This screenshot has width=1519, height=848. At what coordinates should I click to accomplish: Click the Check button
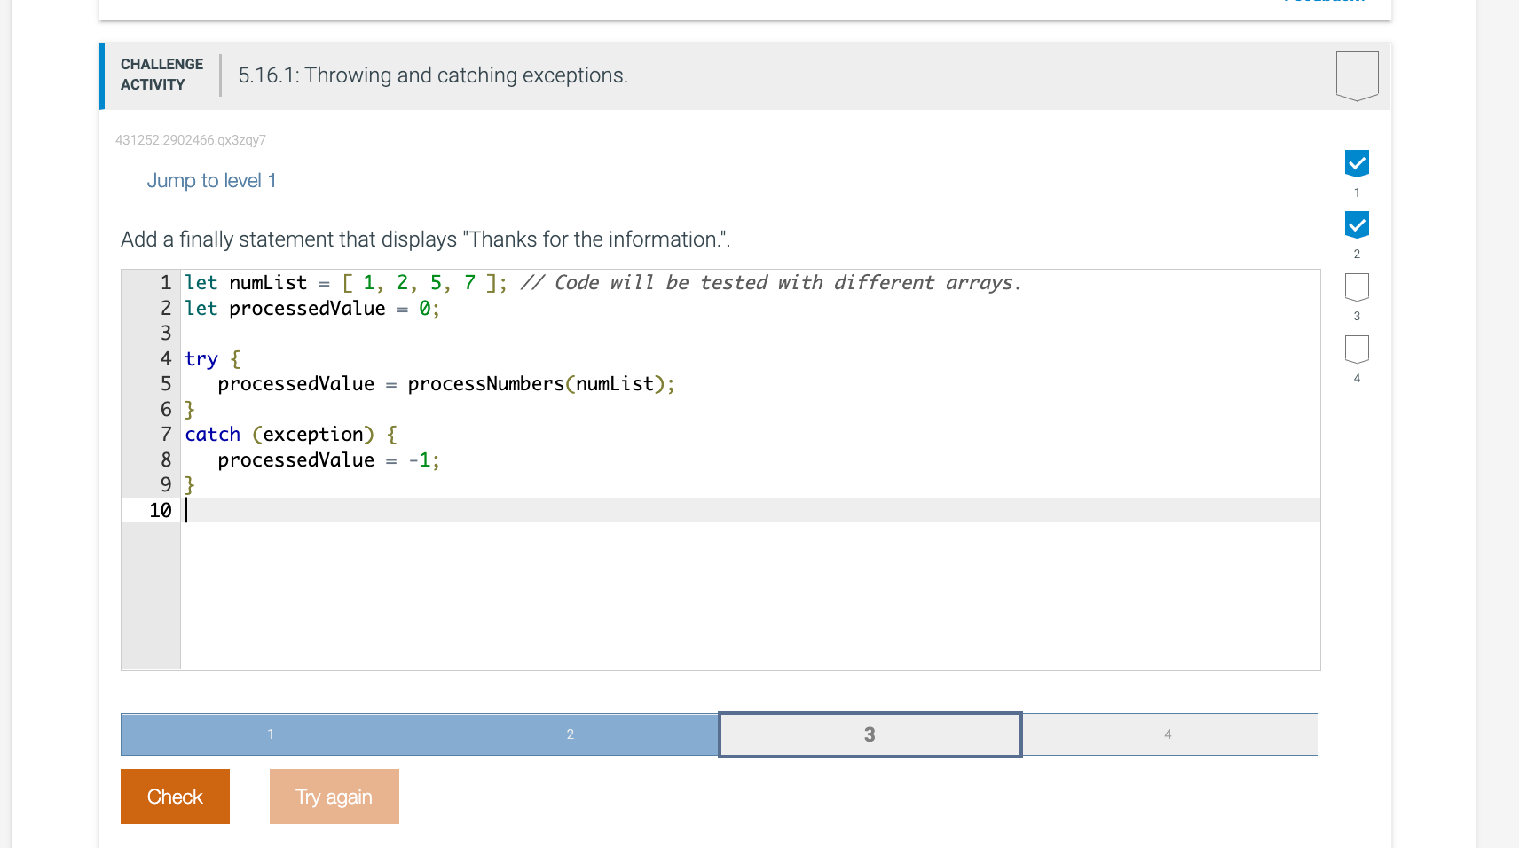click(174, 796)
